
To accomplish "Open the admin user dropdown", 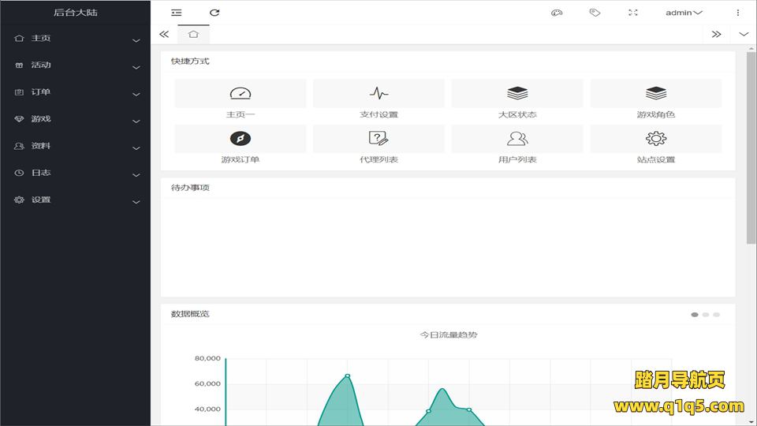I will tap(683, 13).
